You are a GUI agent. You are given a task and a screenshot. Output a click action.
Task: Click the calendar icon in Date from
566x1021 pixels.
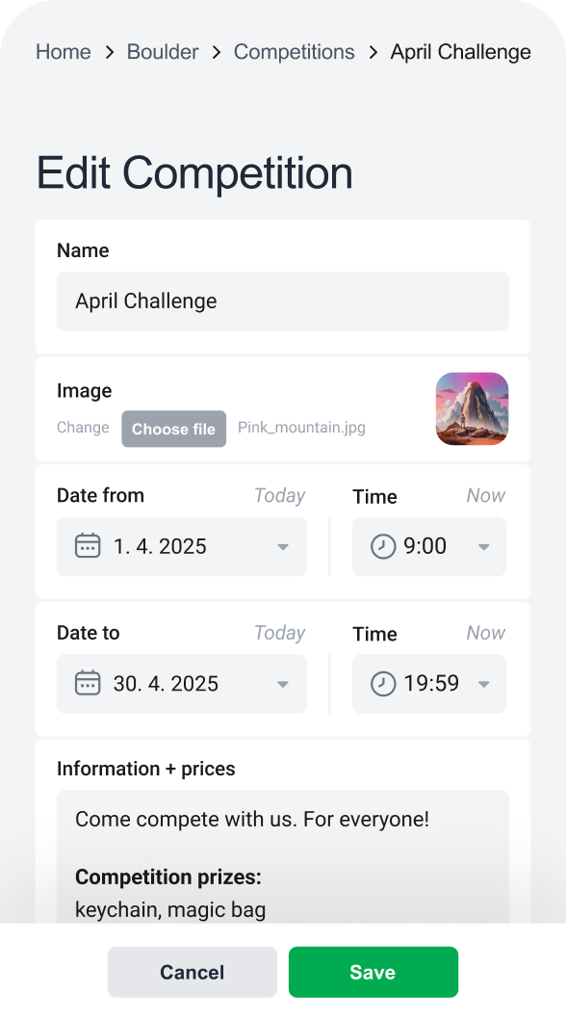click(88, 546)
